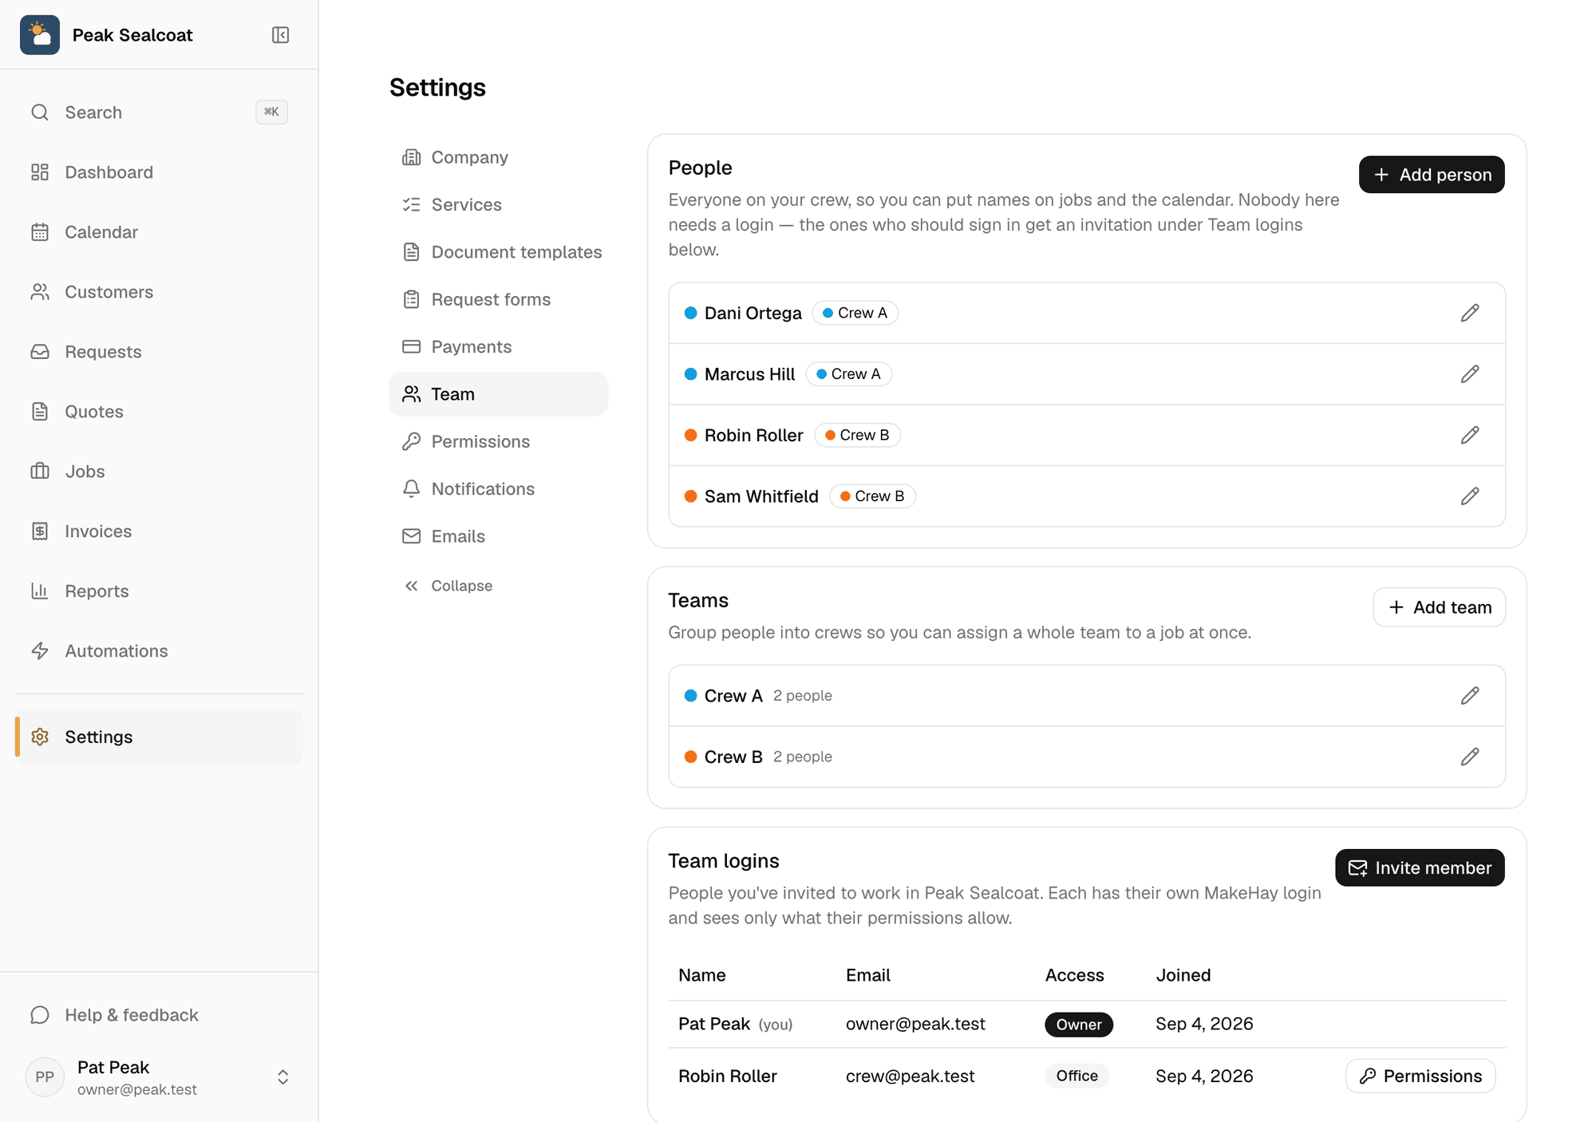
Task: Click the Add person button
Action: [1432, 175]
